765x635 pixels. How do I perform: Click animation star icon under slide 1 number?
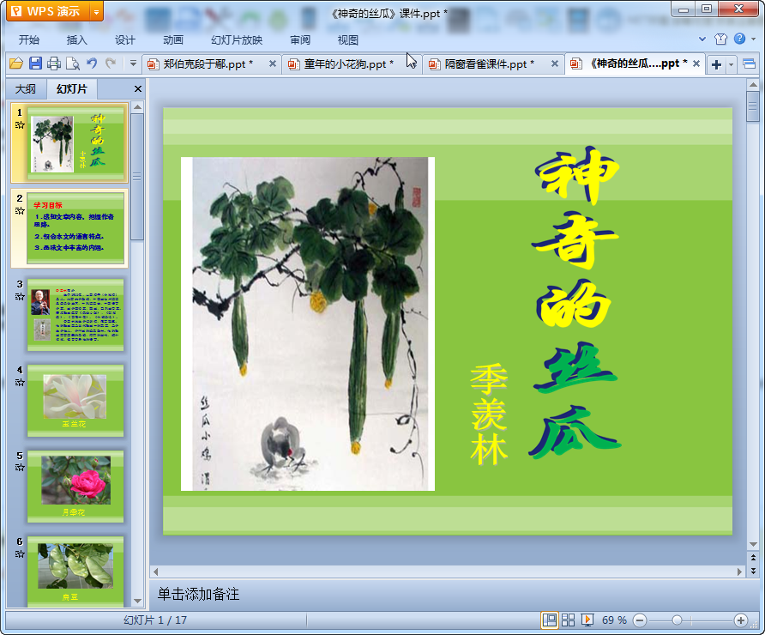(x=20, y=125)
